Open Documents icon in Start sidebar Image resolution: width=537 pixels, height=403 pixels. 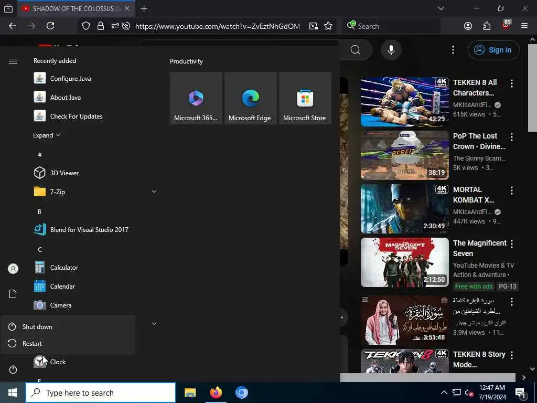click(13, 294)
